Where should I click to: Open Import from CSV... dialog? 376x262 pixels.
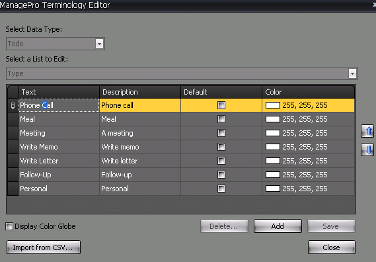tap(44, 247)
